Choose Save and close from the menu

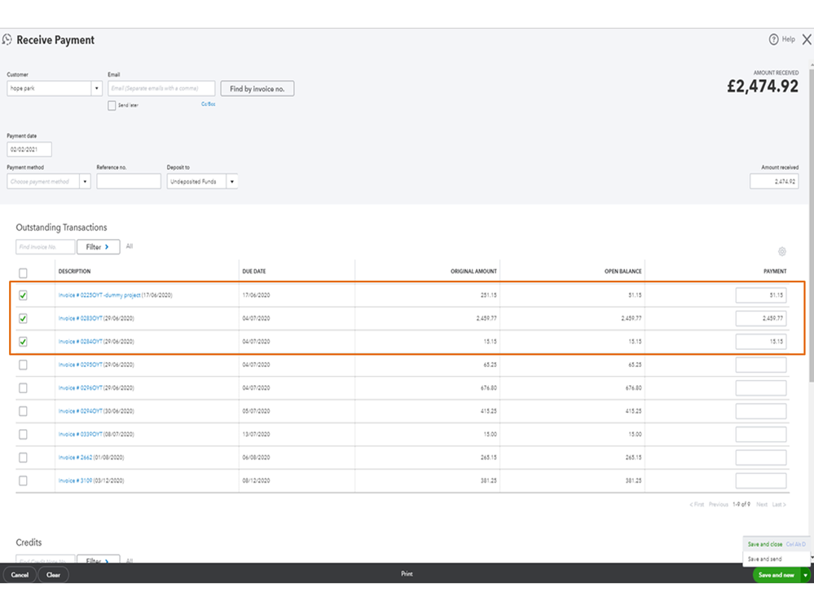[x=765, y=544]
